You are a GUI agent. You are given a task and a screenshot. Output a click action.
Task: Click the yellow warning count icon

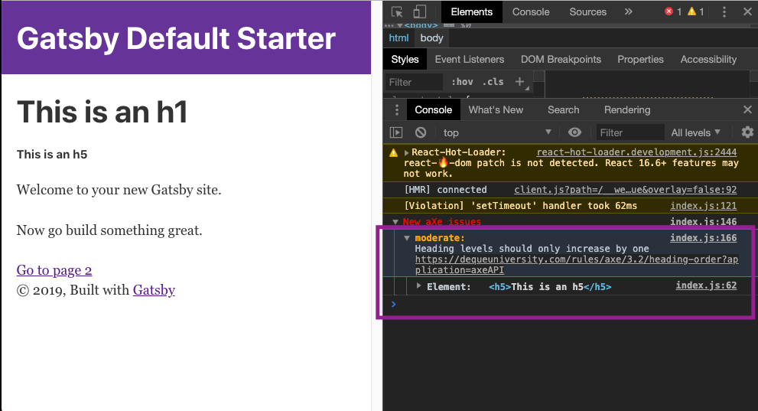click(692, 11)
